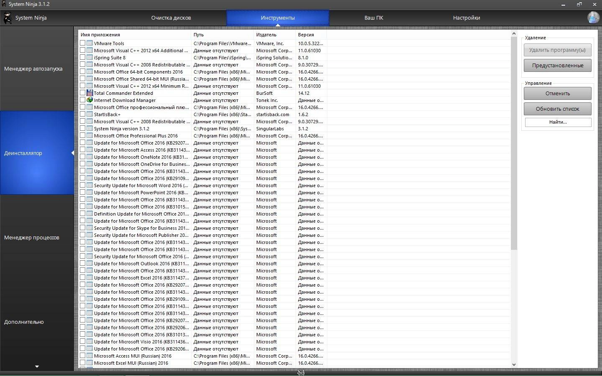This screenshot has height=376, width=602.
Task: Click the StartIsBack+ row icon
Action: (89, 114)
